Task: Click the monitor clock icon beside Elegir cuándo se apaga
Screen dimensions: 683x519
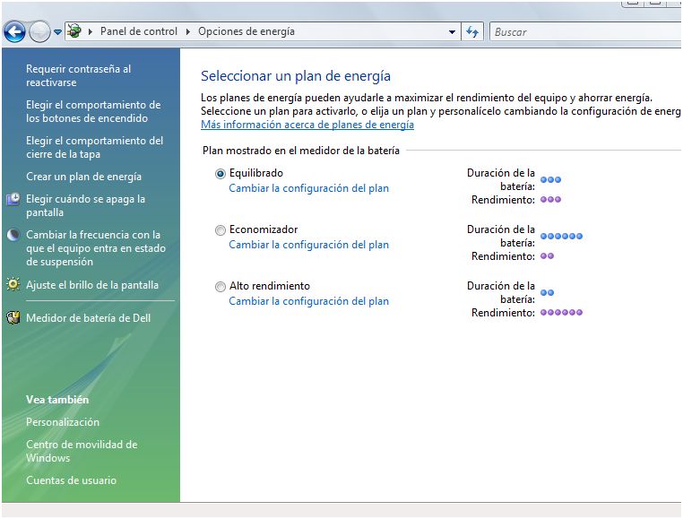Action: tap(13, 199)
